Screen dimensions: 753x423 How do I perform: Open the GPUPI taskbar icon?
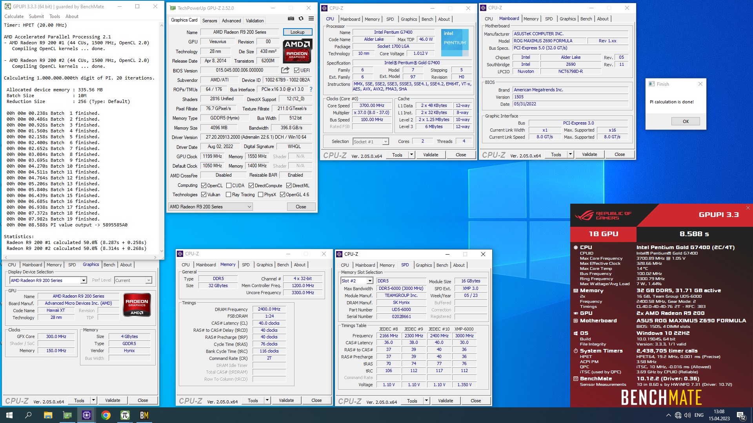[125, 415]
